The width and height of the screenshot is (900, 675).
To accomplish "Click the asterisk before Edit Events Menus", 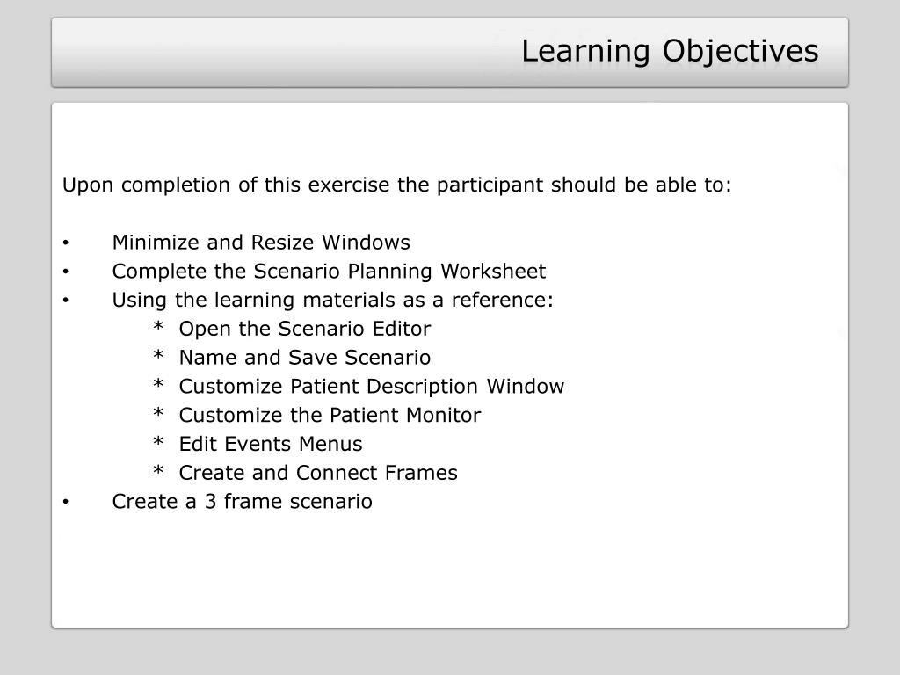I will pyautogui.click(x=158, y=442).
